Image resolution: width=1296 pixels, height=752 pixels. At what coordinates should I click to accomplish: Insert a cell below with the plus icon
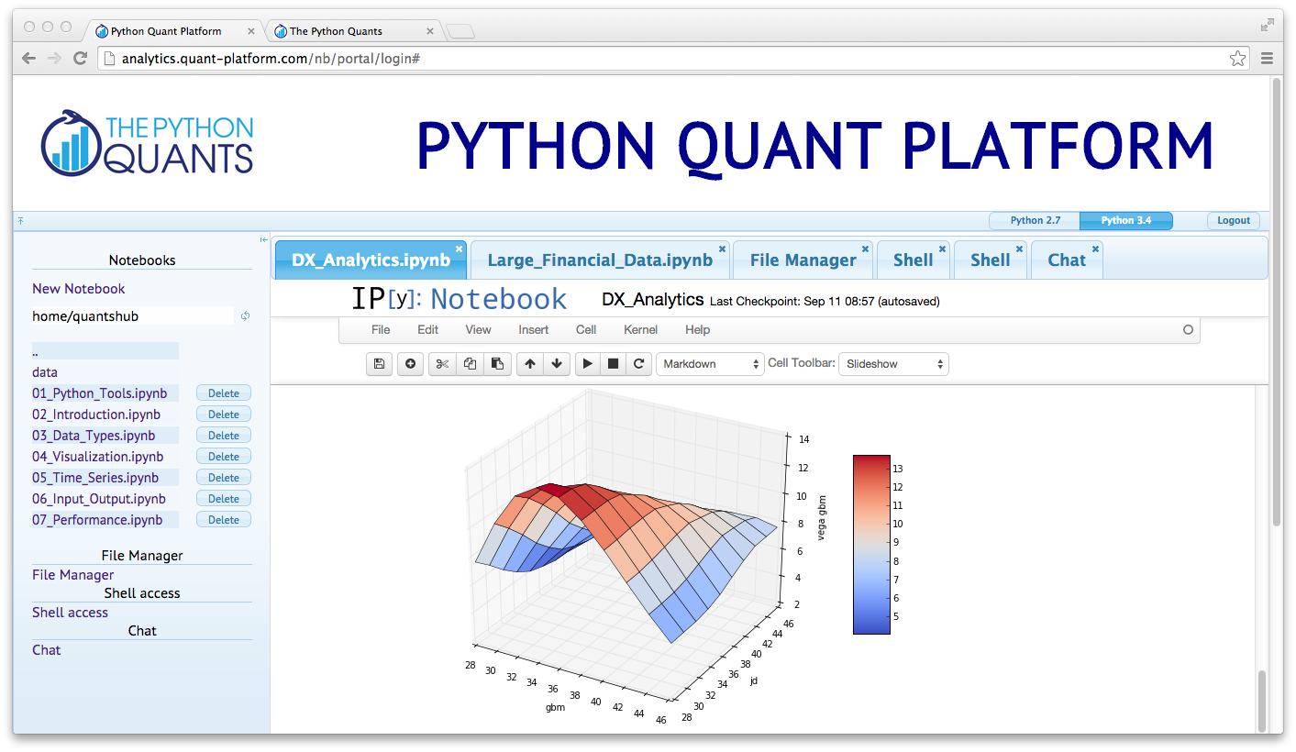click(x=410, y=364)
